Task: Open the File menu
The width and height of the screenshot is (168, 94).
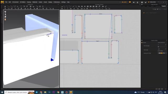Action: point(6,2)
